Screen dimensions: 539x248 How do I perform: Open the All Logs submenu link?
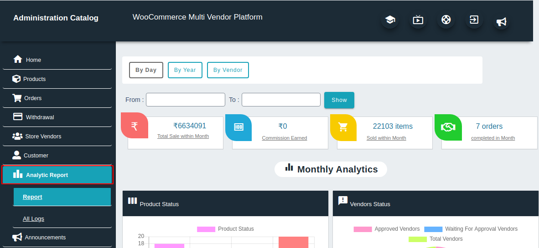coord(33,219)
